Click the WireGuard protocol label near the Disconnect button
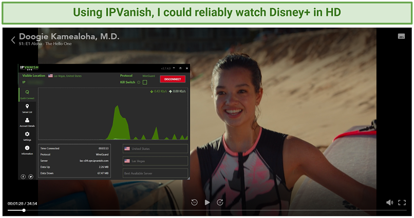414x218 pixels. point(148,76)
